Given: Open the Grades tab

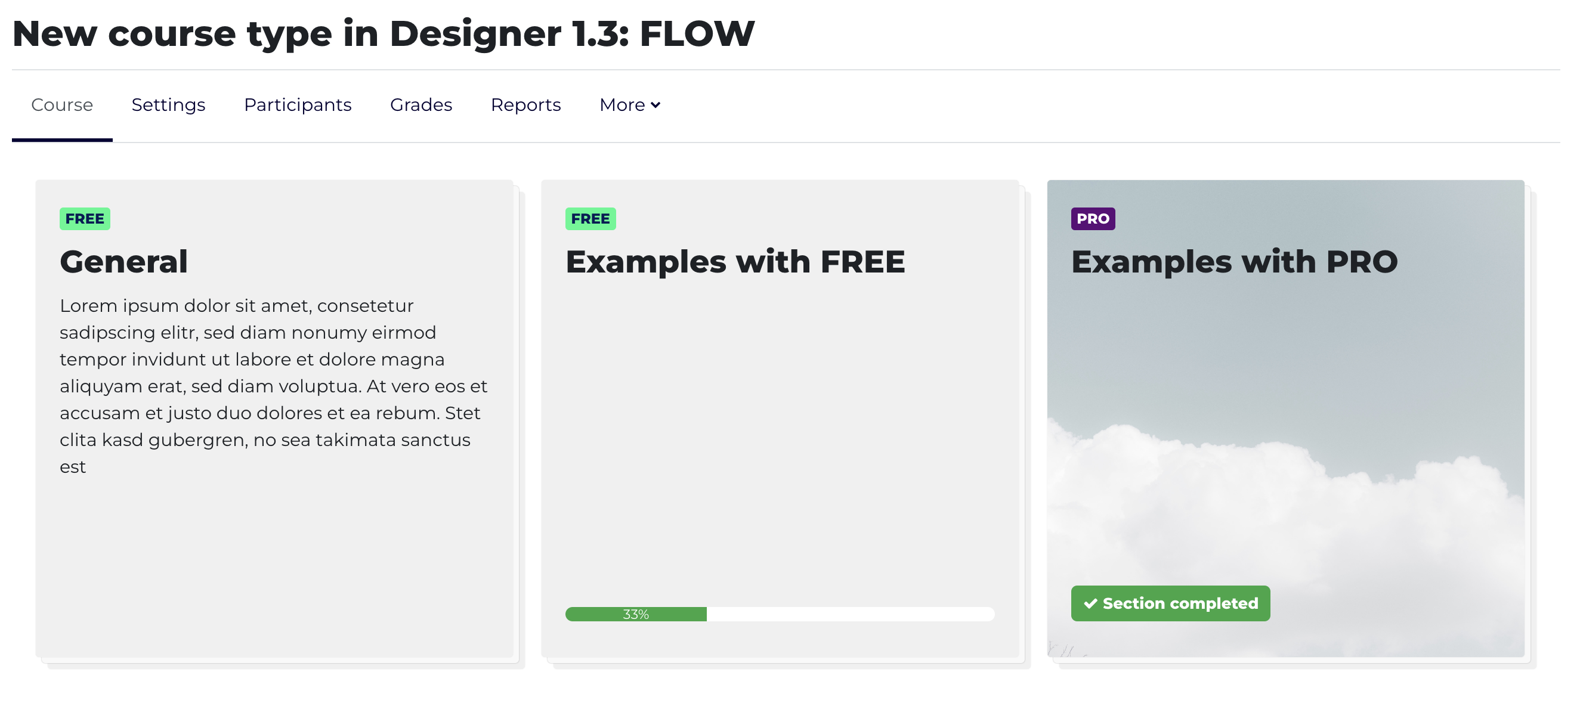Looking at the screenshot, I should tap(421, 105).
